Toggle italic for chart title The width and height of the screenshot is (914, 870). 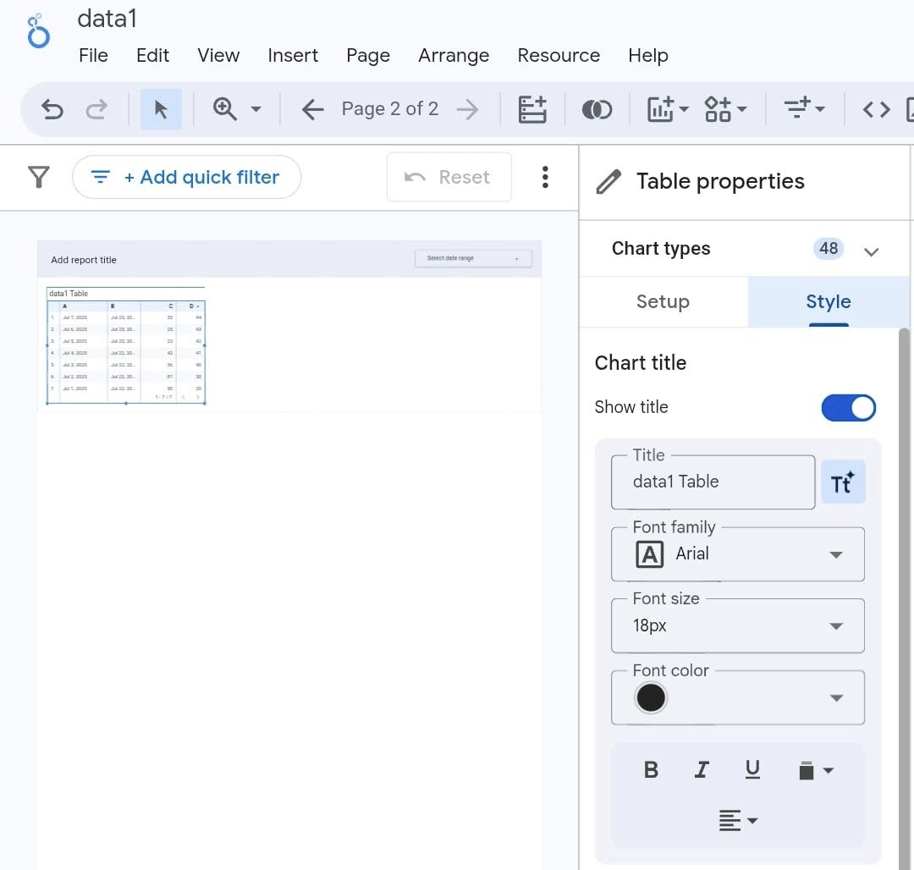tap(702, 769)
